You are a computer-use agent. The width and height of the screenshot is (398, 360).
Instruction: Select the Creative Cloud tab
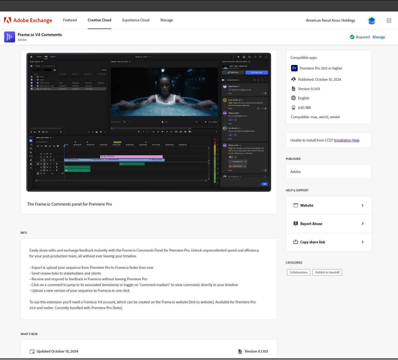[x=99, y=20]
